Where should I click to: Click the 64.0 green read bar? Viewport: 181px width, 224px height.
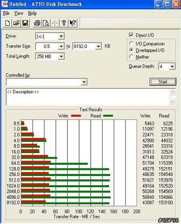55,164
